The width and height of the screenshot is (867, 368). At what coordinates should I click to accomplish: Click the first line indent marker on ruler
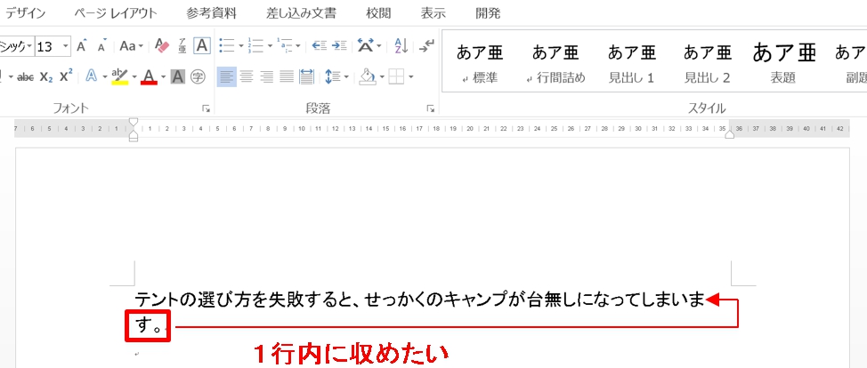[134, 123]
